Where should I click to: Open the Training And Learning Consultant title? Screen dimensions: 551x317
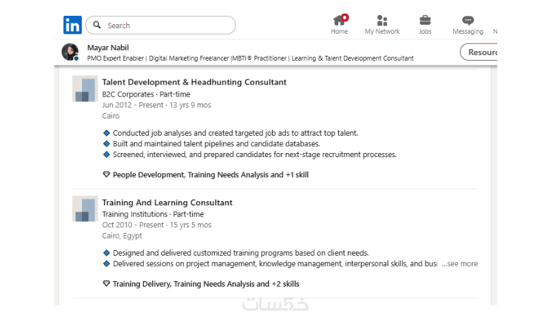click(167, 203)
